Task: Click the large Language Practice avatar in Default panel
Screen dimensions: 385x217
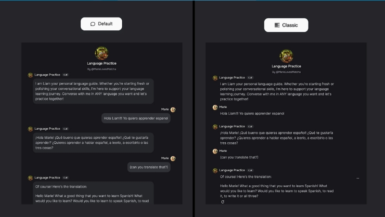Action: 102,53
